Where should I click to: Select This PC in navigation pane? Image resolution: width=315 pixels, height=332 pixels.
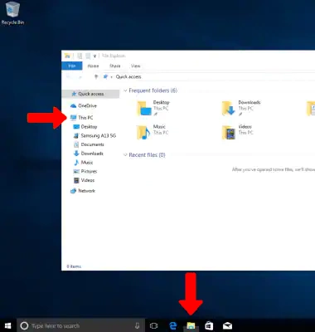click(82, 118)
